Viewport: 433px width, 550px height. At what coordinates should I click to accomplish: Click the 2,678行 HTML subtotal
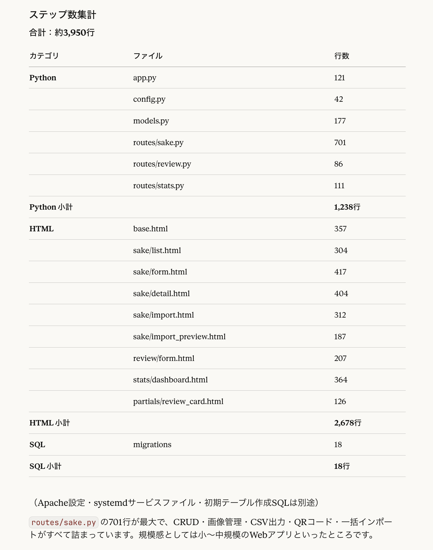[347, 423]
